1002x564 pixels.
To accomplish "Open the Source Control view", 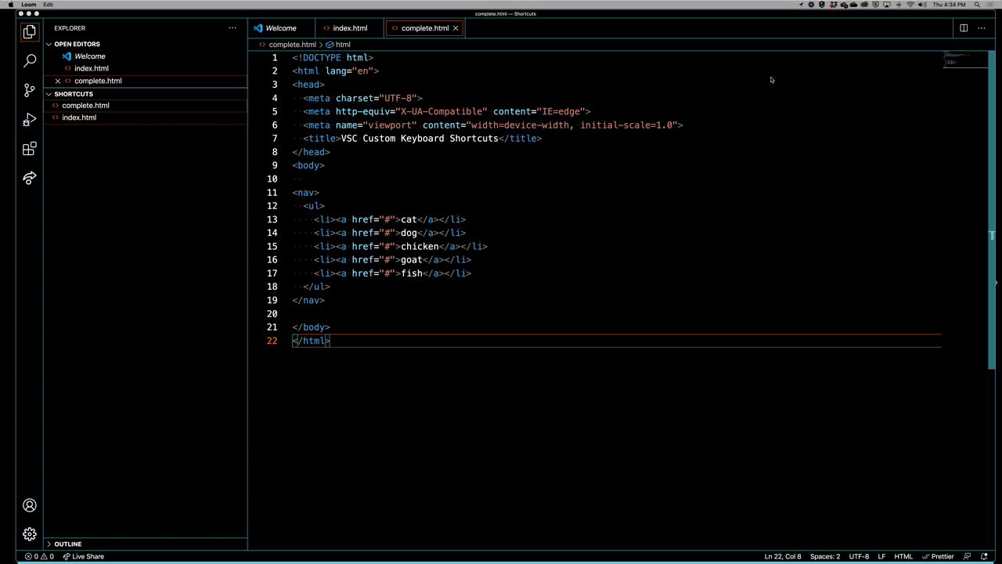I will 29,90.
